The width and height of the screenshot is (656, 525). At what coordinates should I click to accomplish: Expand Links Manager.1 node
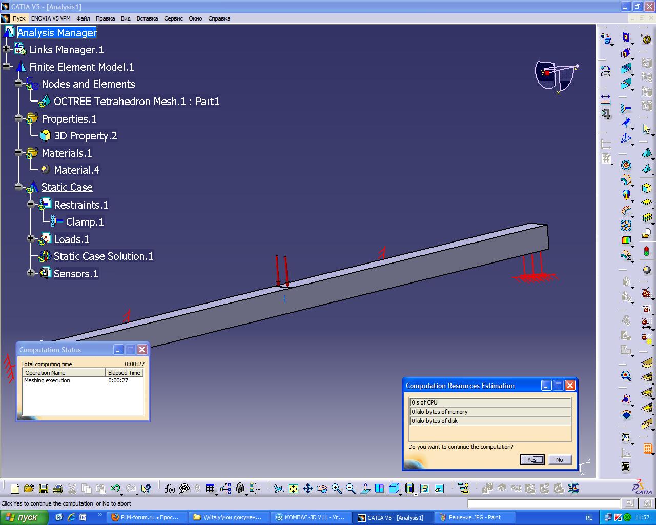click(6, 49)
